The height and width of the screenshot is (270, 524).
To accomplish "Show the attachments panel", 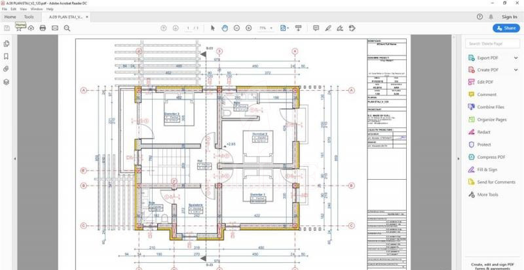I will tap(6, 69).
